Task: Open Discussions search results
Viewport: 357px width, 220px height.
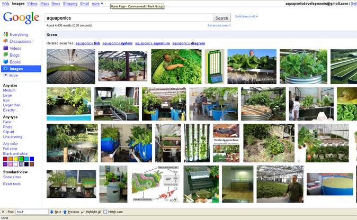Action: click(20, 41)
